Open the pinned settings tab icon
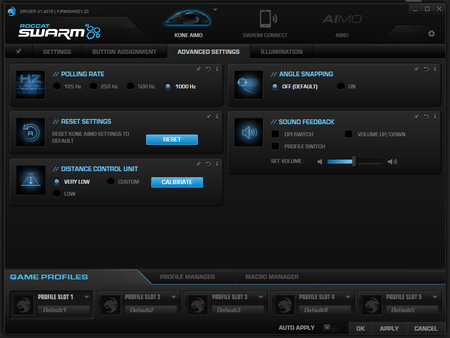 pos(19,51)
